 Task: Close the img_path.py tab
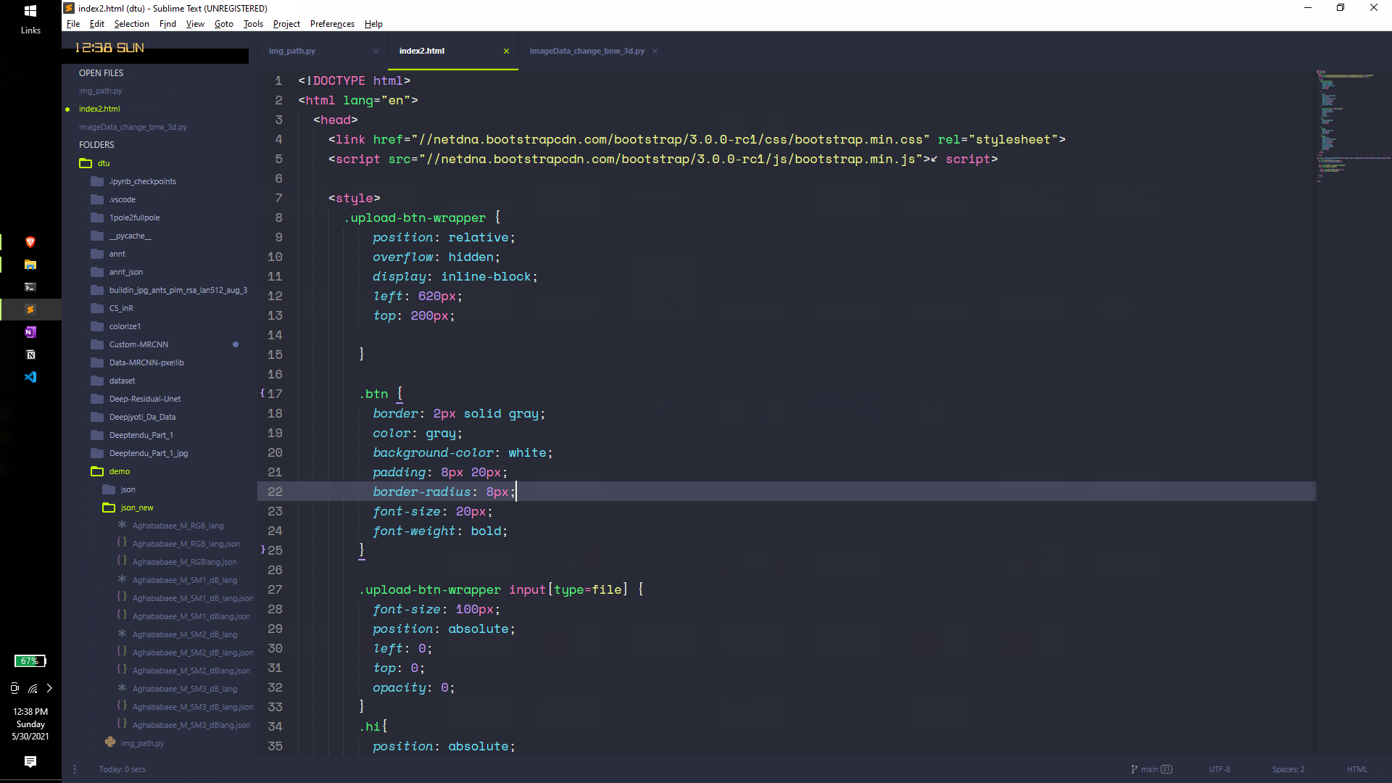(376, 51)
